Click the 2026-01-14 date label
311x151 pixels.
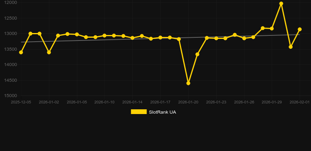pos(132,102)
